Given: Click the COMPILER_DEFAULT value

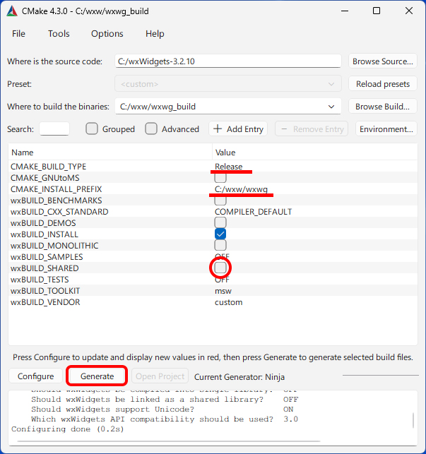Looking at the screenshot, I should [253, 212].
